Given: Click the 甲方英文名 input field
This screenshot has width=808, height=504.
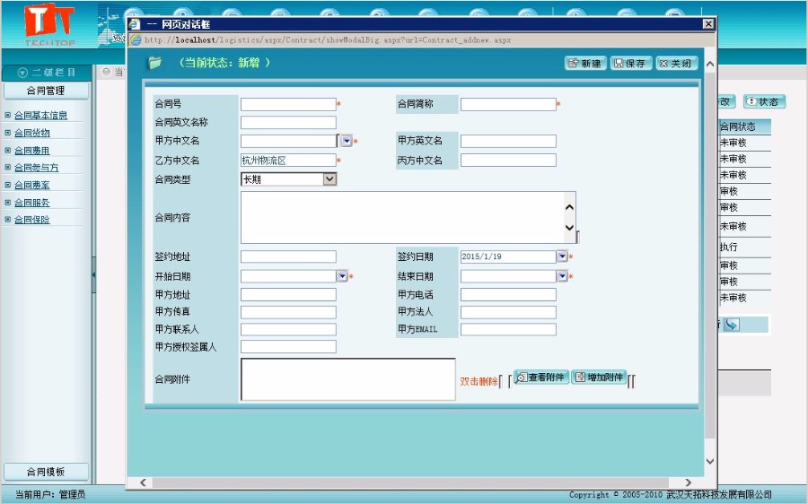Looking at the screenshot, I should (x=508, y=141).
